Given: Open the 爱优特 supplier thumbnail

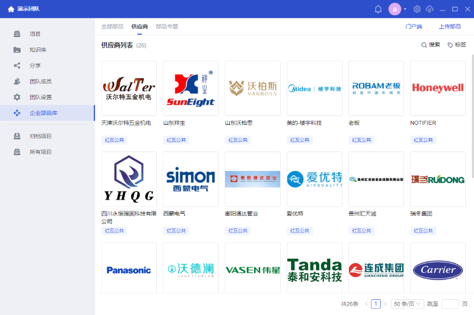Looking at the screenshot, I should tap(315, 179).
